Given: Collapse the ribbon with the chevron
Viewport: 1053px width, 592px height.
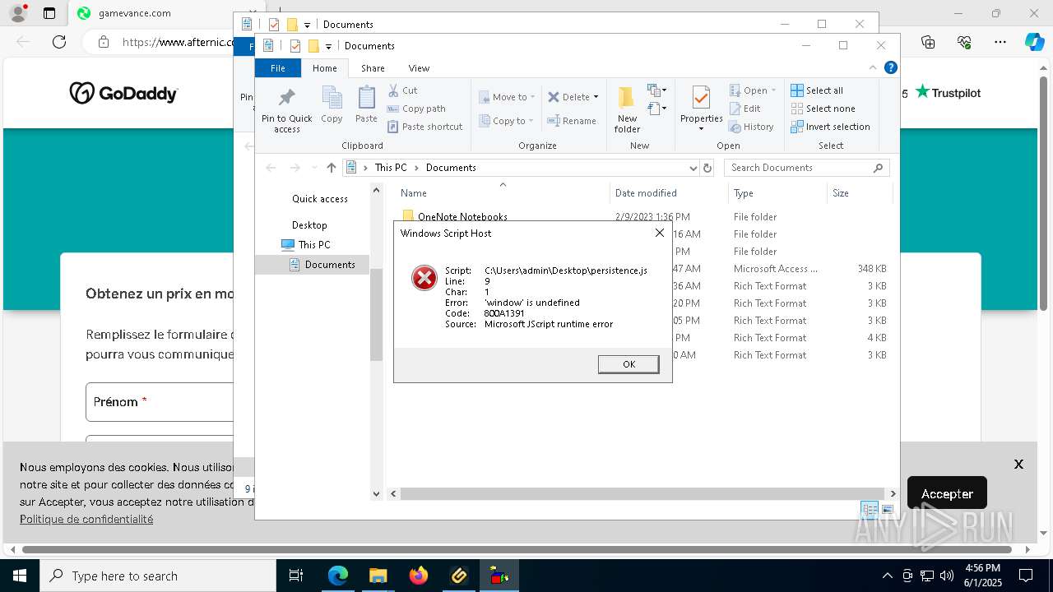Looking at the screenshot, I should click(x=873, y=67).
